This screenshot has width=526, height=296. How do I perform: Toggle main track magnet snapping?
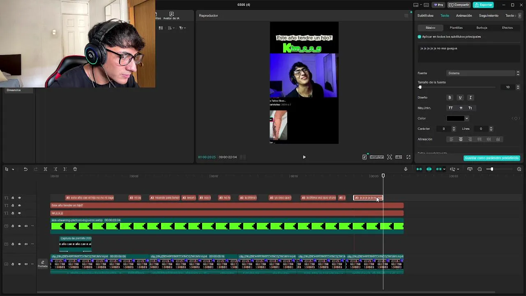pyautogui.click(x=419, y=169)
